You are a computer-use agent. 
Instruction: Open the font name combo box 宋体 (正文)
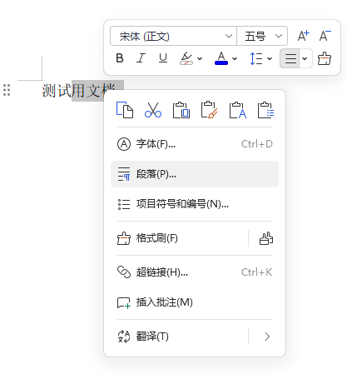tap(173, 36)
